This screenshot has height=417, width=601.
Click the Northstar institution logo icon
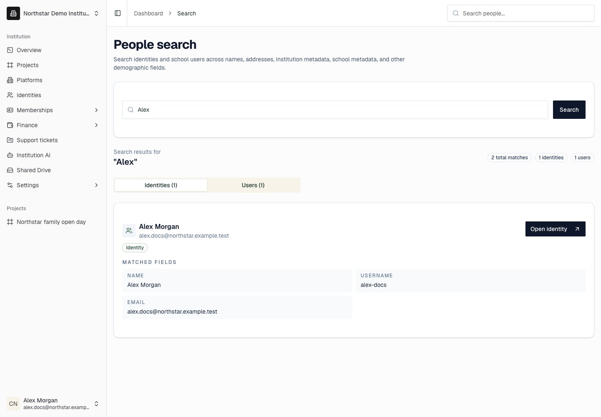coord(13,13)
